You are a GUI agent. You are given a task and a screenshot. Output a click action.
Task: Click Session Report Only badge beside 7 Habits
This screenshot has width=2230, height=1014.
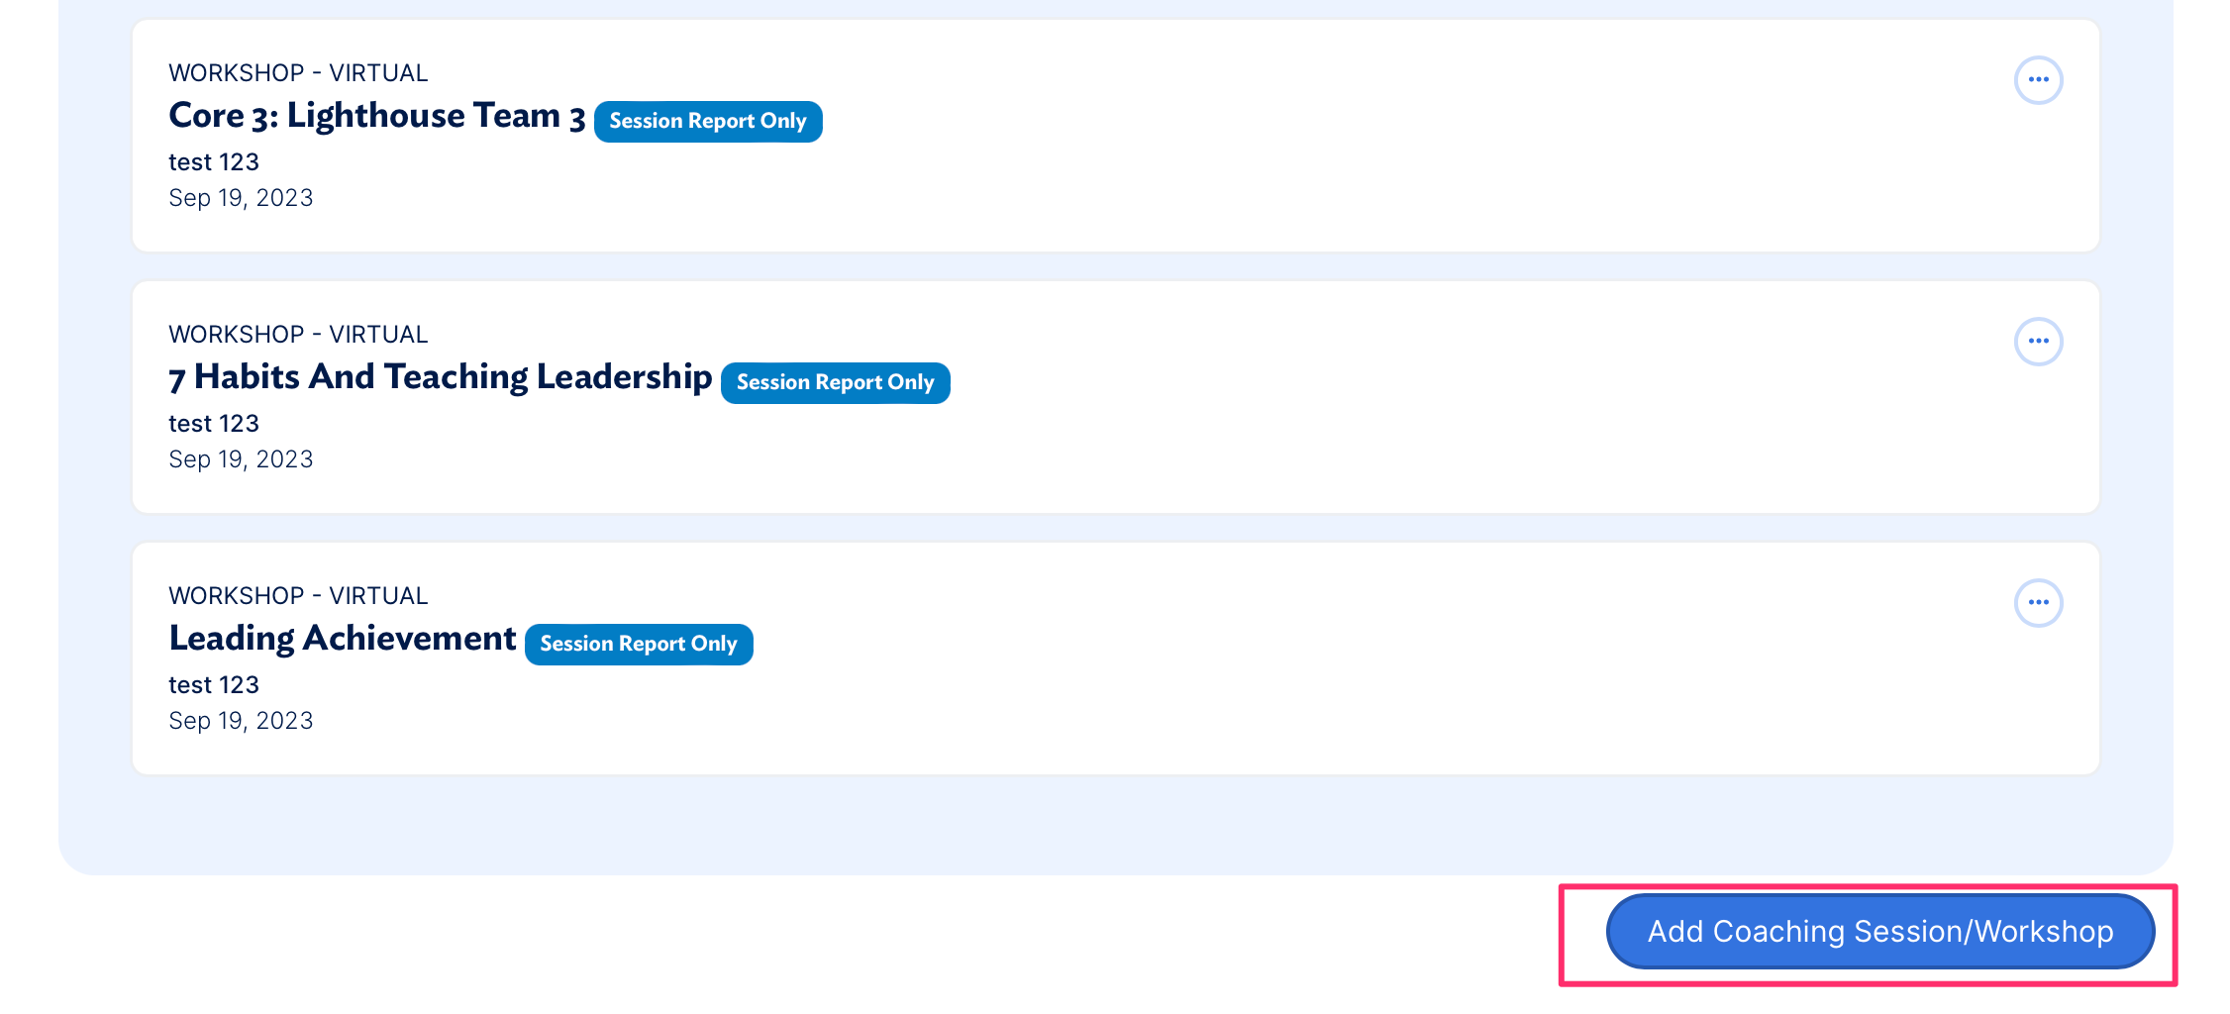(835, 383)
